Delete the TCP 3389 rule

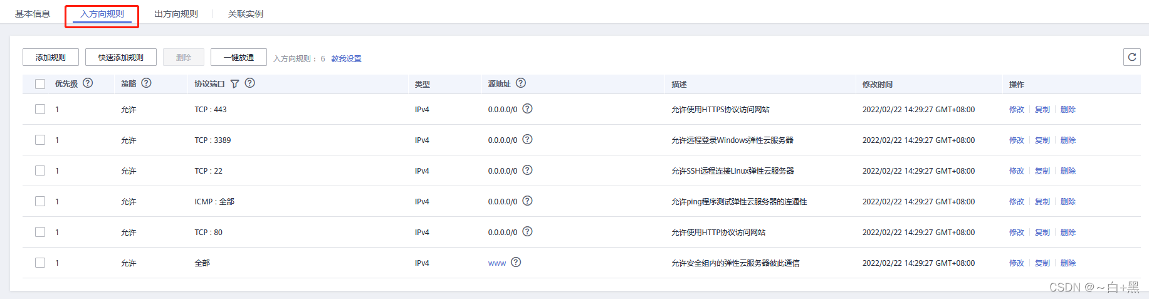[x=1068, y=140]
